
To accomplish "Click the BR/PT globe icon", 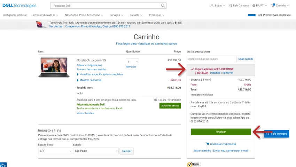I will (254, 6).
